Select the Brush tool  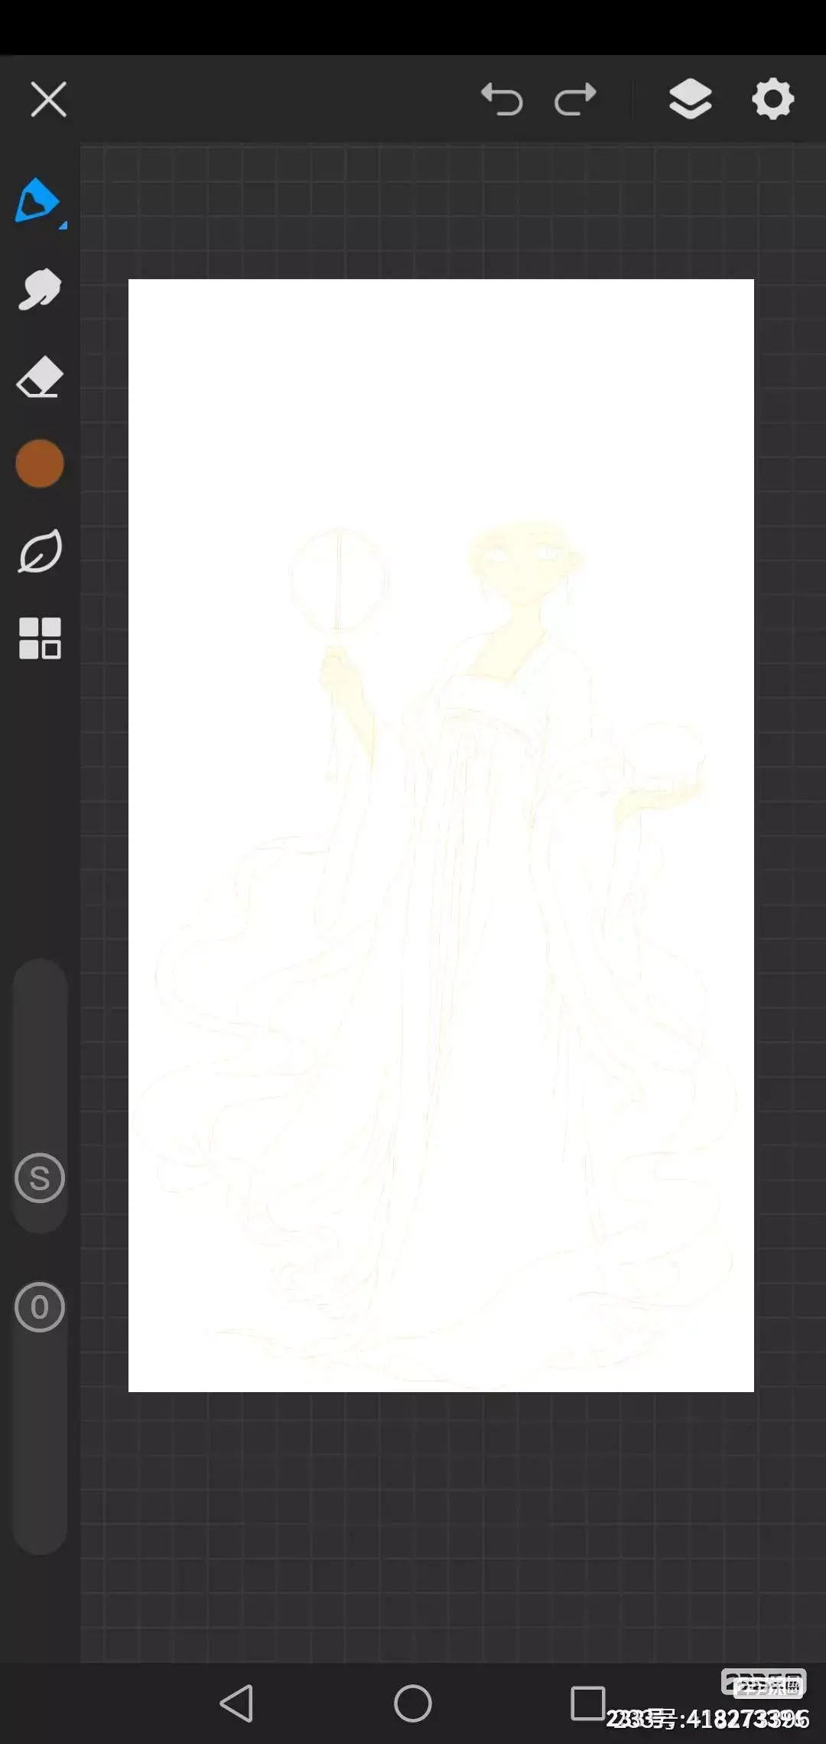coord(37,200)
